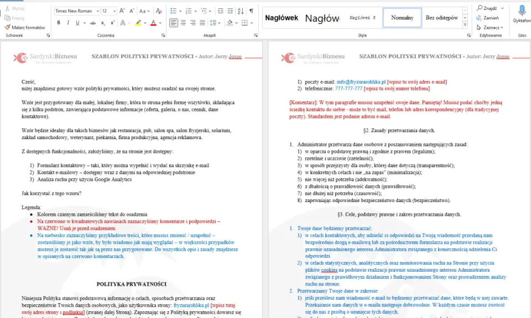Open the Znajdź dropdown arrow
Screen dimensions: 531x318
(x=503, y=8)
